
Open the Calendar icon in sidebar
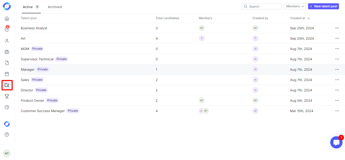point(7,74)
